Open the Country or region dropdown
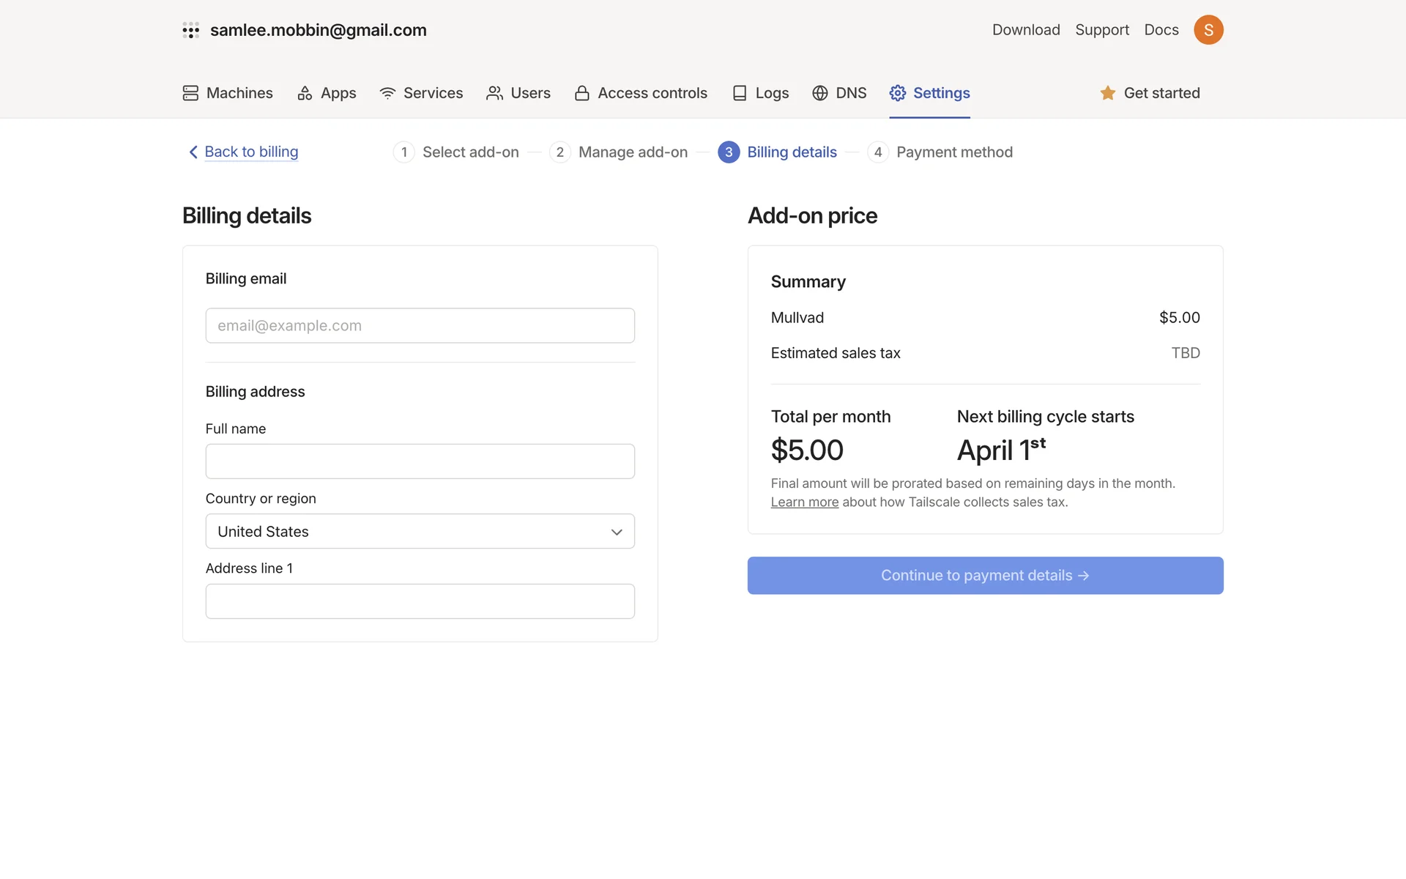The height and width of the screenshot is (879, 1406). pyautogui.click(x=420, y=532)
